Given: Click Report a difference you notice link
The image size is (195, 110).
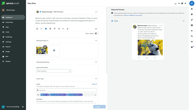Looking at the screenshot, I should coord(133,15).
